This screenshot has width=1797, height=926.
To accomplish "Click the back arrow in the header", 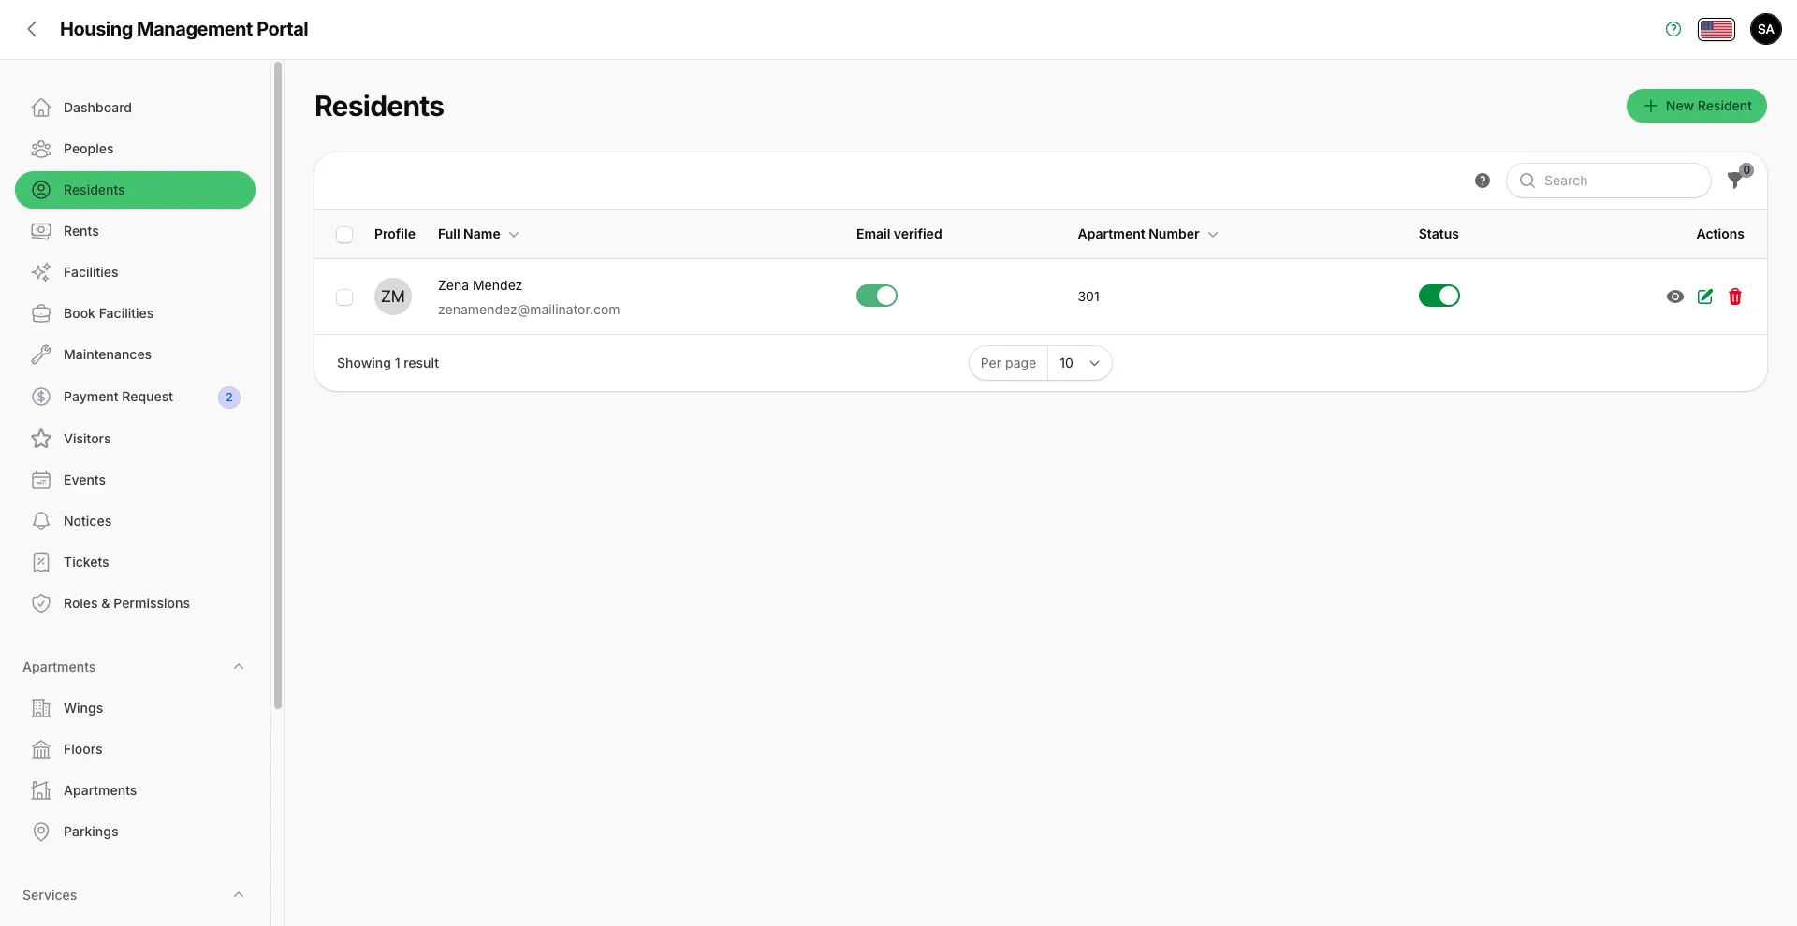I will (33, 29).
